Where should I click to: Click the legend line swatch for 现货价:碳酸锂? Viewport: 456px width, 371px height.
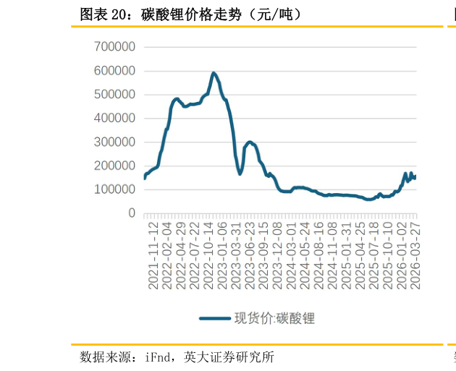[214, 318]
